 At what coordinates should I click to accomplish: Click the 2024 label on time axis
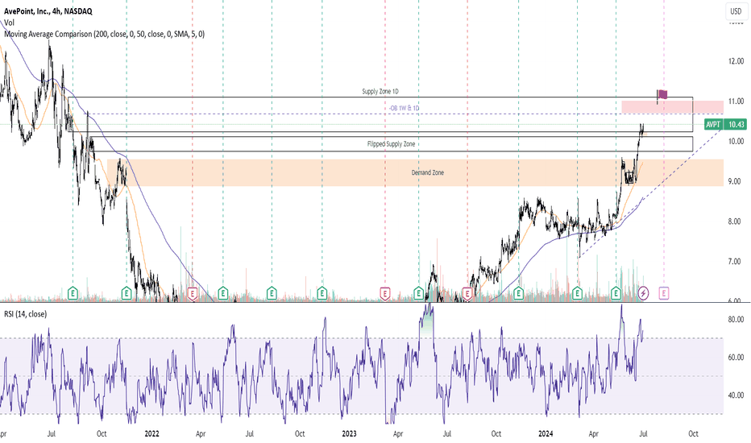click(546, 433)
